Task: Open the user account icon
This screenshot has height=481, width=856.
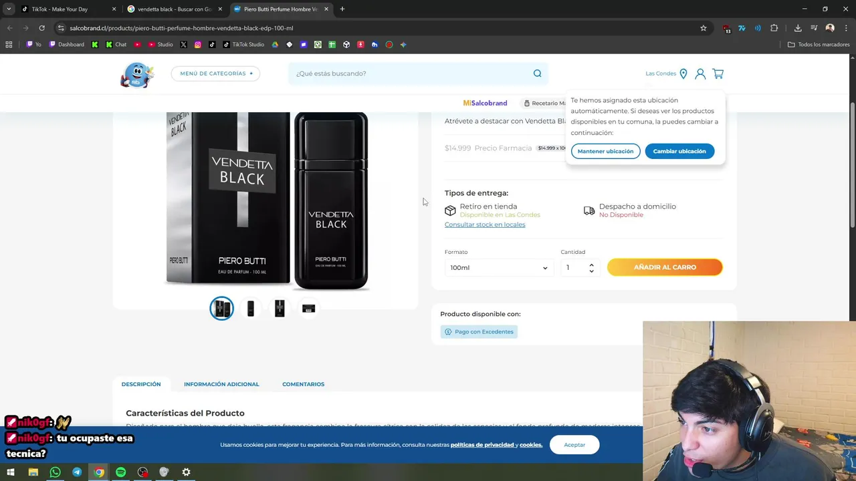Action: point(700,73)
